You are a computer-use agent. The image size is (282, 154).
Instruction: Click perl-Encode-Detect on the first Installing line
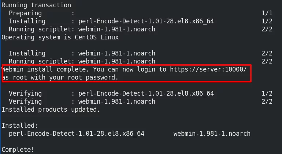click(146, 21)
